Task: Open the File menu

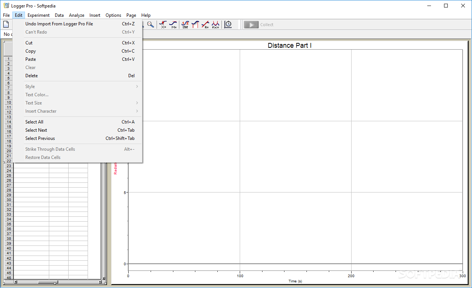Action: point(6,15)
